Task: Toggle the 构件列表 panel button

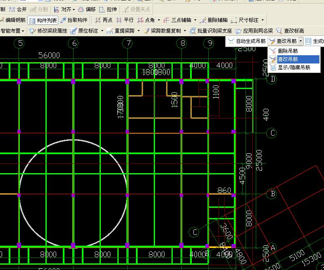Action: point(43,21)
